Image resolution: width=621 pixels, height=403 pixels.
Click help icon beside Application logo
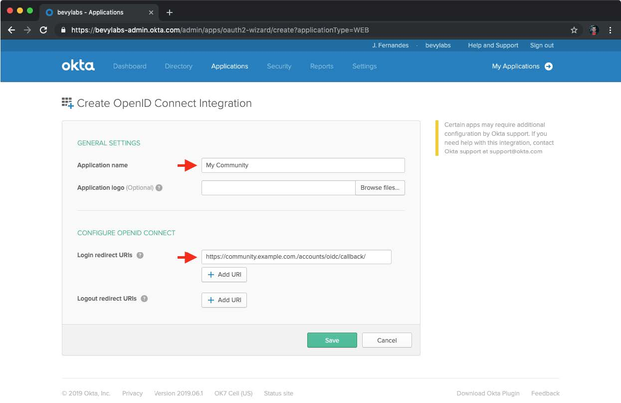159,188
